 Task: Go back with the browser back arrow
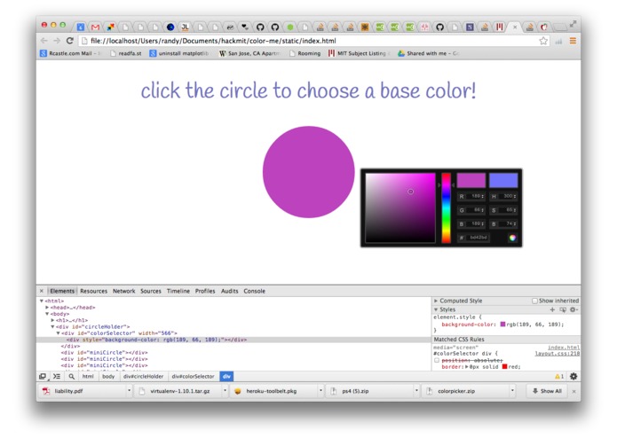click(44, 41)
